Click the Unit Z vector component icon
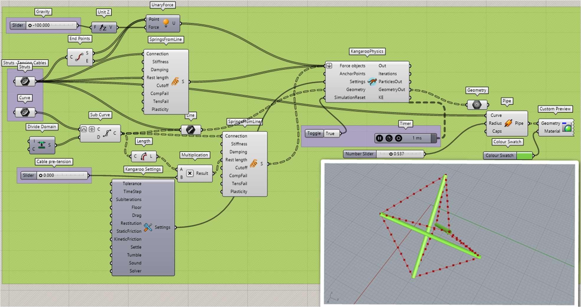The width and height of the screenshot is (581, 307). (103, 28)
